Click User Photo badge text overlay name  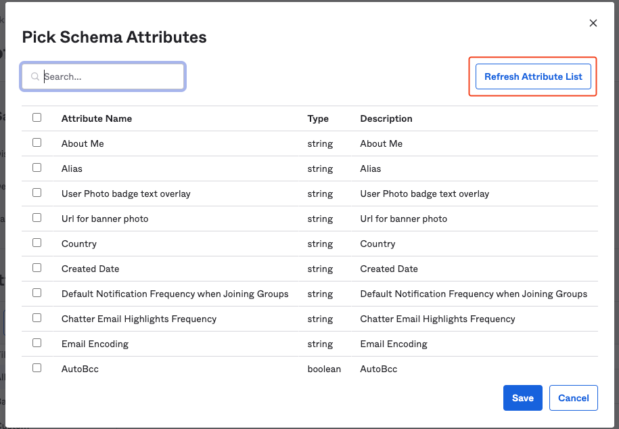[x=126, y=194]
